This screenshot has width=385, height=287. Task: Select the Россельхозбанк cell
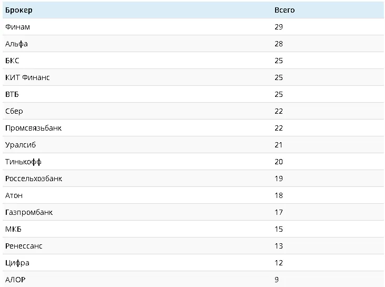coord(34,179)
